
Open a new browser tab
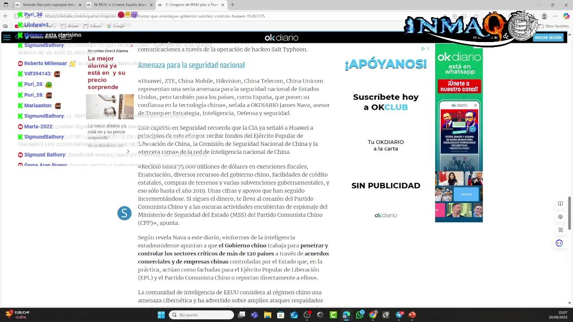tap(233, 5)
